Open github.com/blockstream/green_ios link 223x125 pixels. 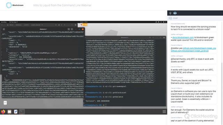pyautogui.click(x=199, y=48)
